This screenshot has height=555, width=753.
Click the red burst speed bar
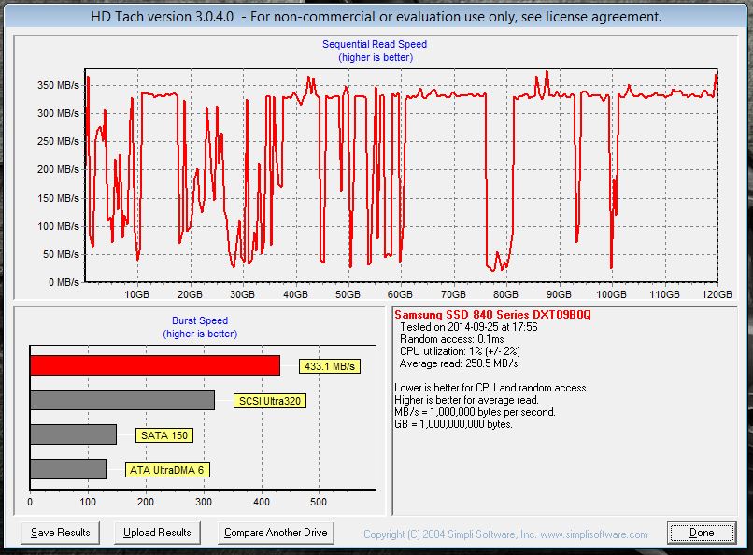click(x=155, y=365)
